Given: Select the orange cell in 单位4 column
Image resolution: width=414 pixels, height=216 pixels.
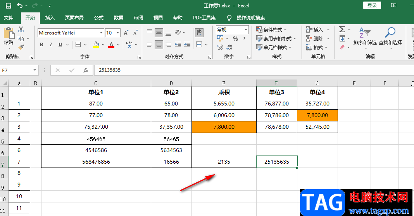Looking at the screenshot, I should 317,116.
